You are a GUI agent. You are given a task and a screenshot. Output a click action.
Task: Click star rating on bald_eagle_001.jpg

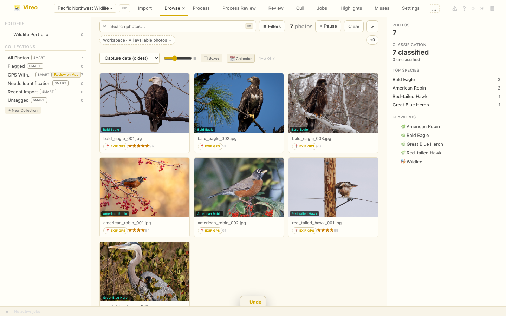click(x=138, y=146)
